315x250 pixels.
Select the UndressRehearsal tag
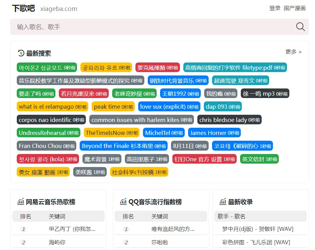[49, 133]
